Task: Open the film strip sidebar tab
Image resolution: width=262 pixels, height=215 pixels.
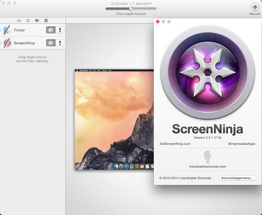Action: pyautogui.click(x=46, y=20)
